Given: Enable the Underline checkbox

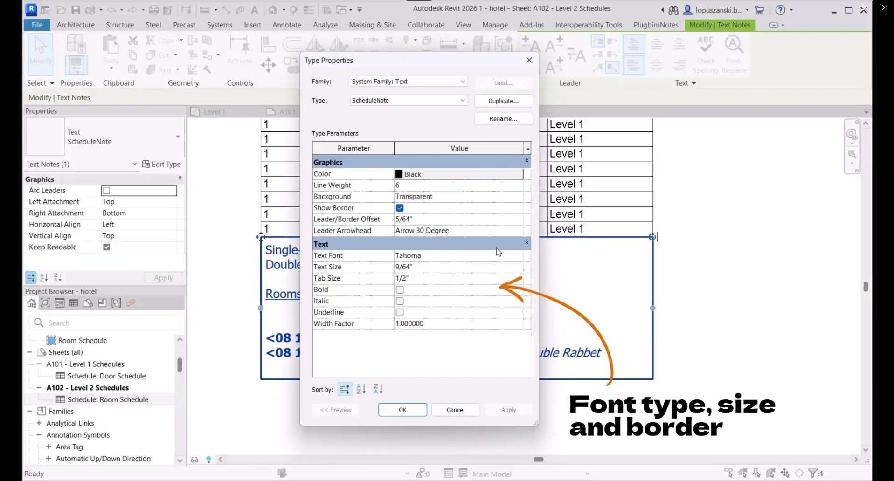Looking at the screenshot, I should (x=400, y=312).
